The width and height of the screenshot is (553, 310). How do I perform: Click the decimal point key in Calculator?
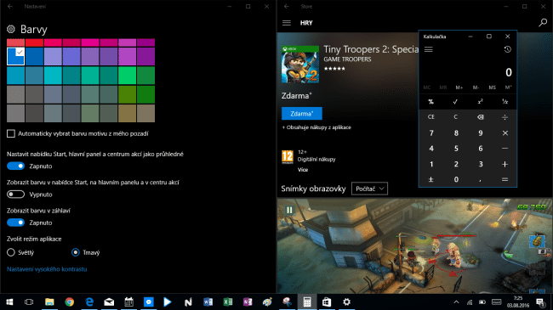(481, 180)
